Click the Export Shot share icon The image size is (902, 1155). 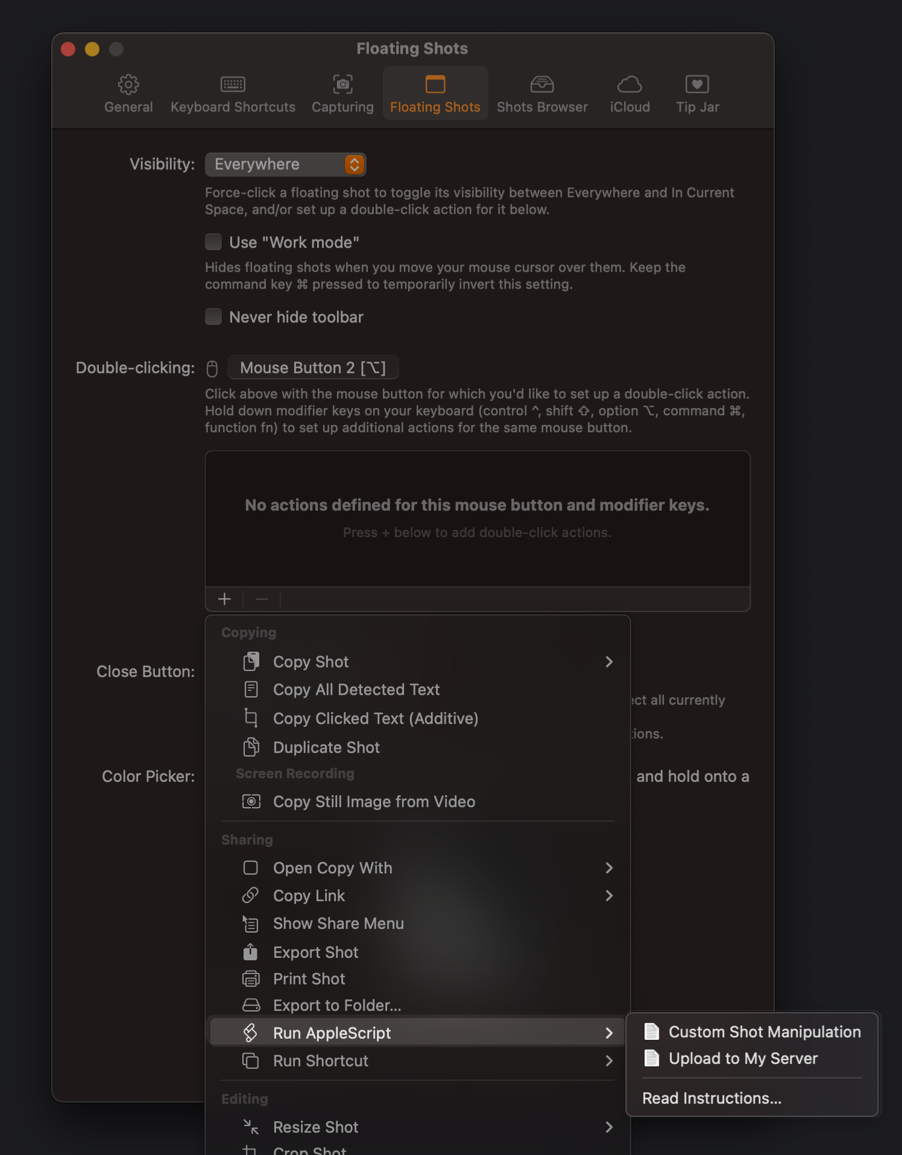tap(251, 952)
